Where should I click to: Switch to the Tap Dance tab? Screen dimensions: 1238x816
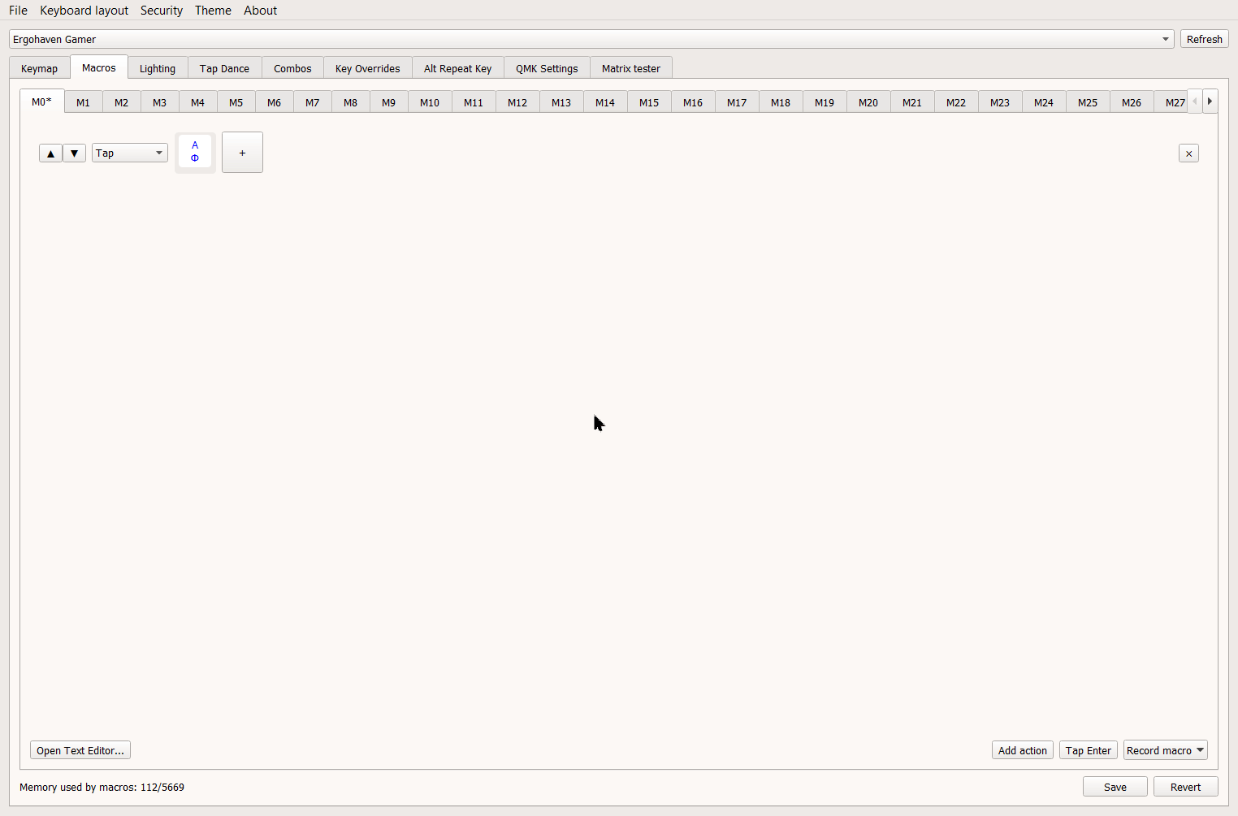pyautogui.click(x=224, y=69)
